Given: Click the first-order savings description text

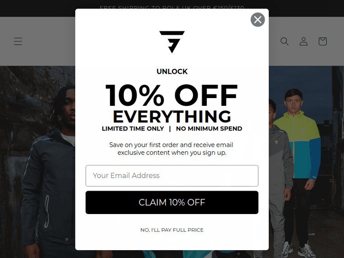Looking at the screenshot, I should (x=172, y=148).
